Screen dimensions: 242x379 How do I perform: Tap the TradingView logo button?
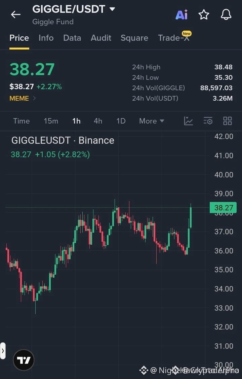(24, 360)
